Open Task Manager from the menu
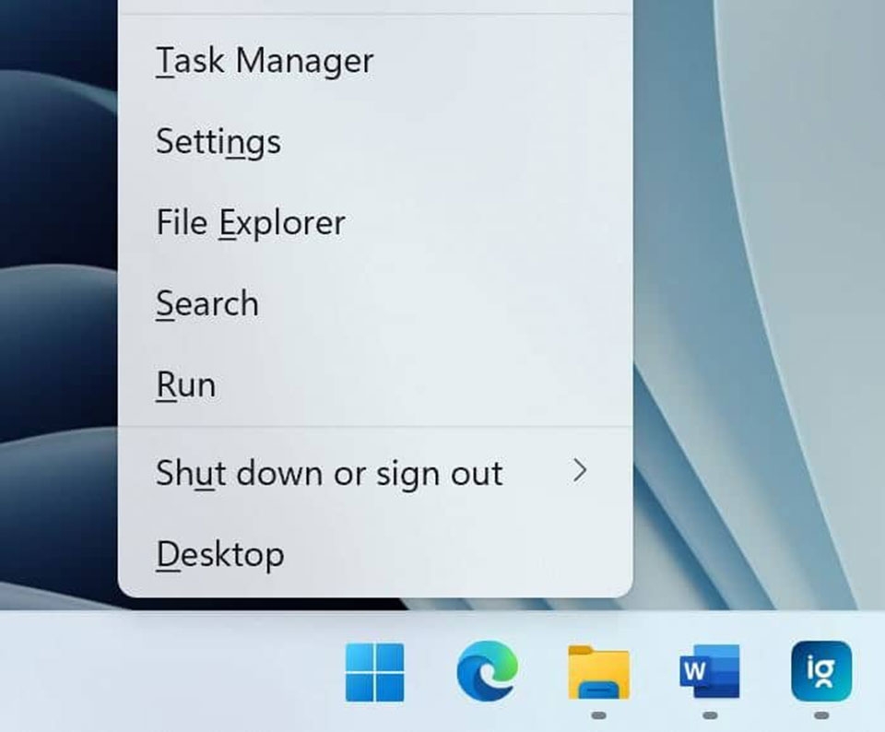The height and width of the screenshot is (732, 885). (x=265, y=61)
